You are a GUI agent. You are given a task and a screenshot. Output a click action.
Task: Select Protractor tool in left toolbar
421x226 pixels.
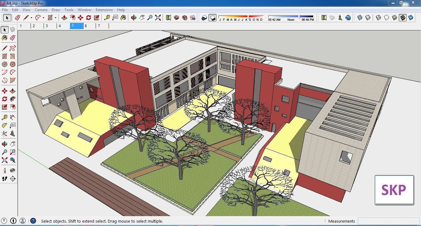coord(4,125)
